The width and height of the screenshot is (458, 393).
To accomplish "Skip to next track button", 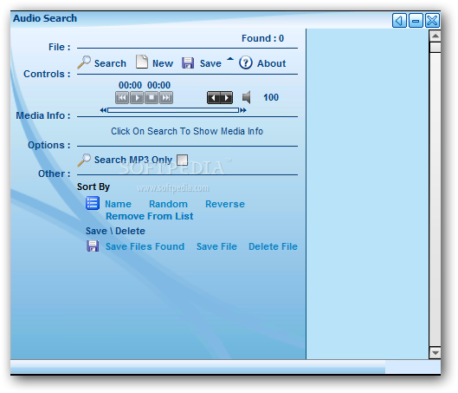I will [x=166, y=97].
